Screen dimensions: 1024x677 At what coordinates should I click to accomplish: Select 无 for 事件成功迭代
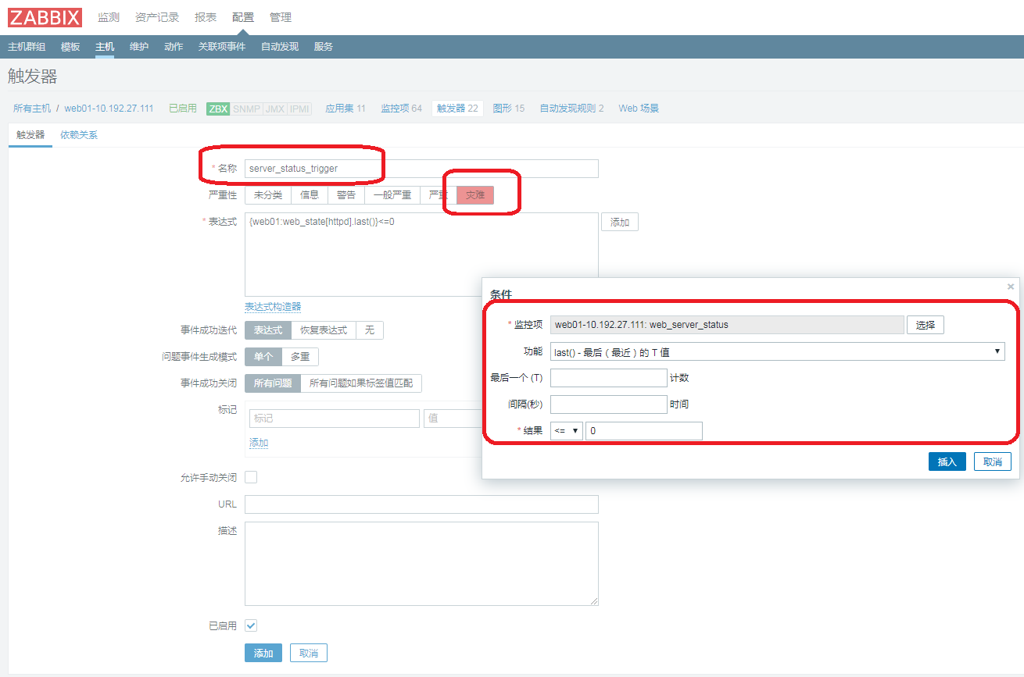pos(370,330)
